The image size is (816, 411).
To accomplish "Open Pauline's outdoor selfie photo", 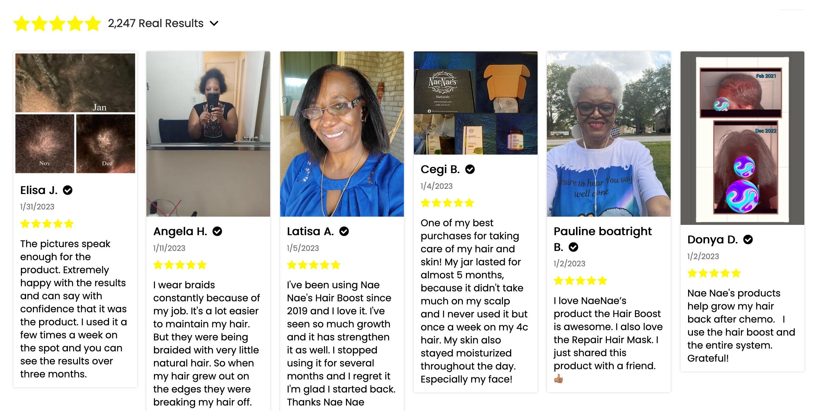I will (x=609, y=134).
